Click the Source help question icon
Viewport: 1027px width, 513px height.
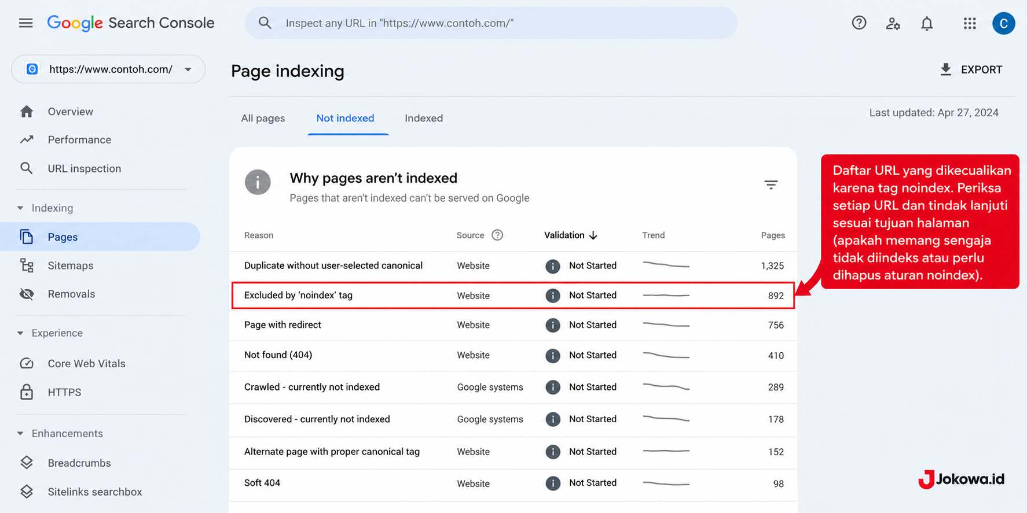coord(497,235)
